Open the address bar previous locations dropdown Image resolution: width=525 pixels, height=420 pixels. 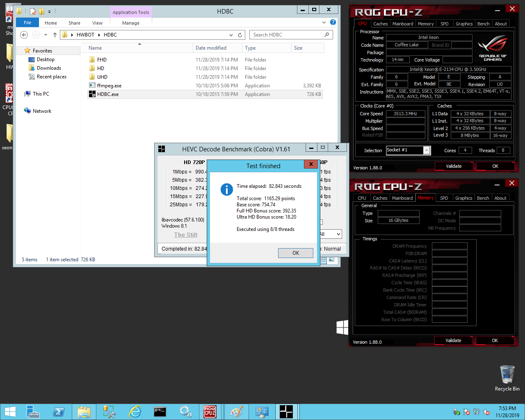[x=231, y=35]
